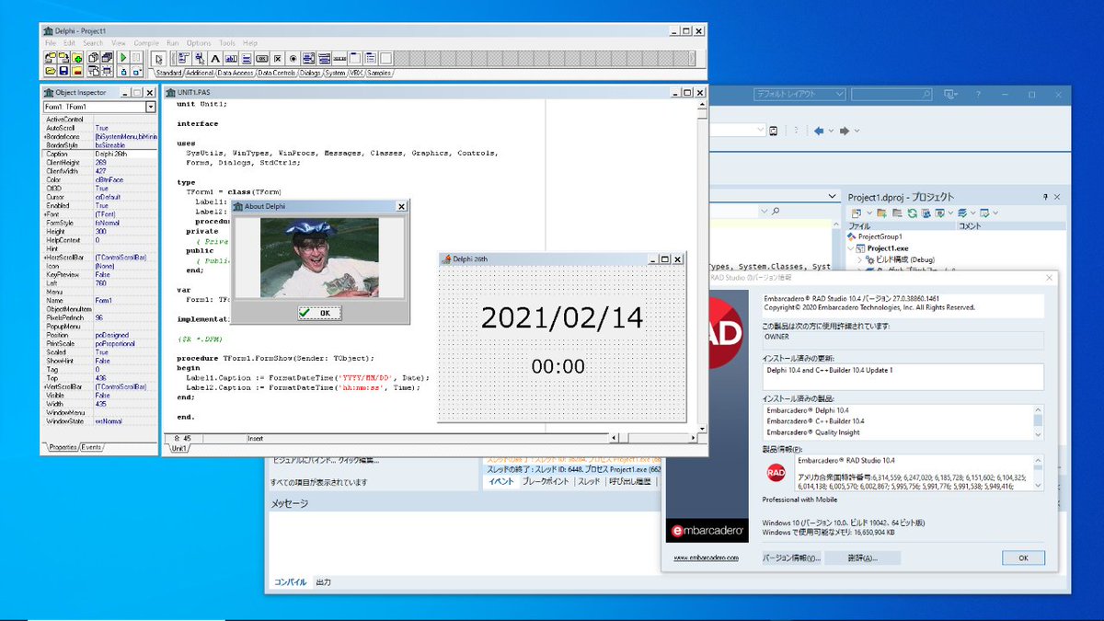Click the help question mark in RAD Studio

[x=978, y=94]
